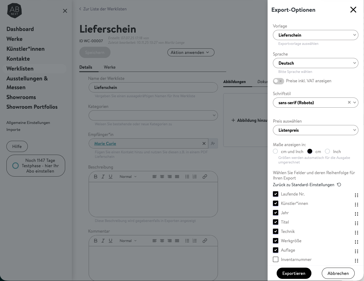Click the Name der Werkliste input field
The height and width of the screenshot is (281, 364).
click(153, 87)
